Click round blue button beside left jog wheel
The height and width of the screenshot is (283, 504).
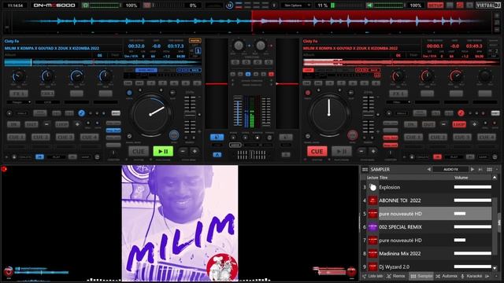tap(174, 134)
